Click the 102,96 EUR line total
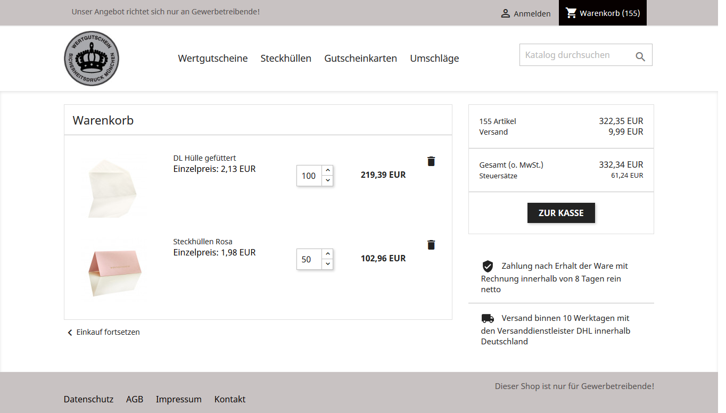 click(383, 258)
